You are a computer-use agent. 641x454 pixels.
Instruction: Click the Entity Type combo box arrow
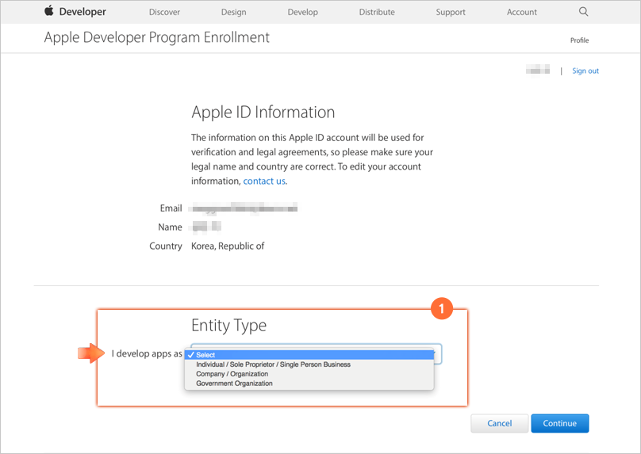[x=437, y=353]
